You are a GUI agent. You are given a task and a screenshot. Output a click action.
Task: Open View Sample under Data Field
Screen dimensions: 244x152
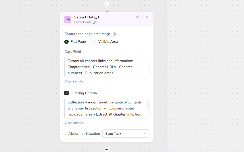74,82
